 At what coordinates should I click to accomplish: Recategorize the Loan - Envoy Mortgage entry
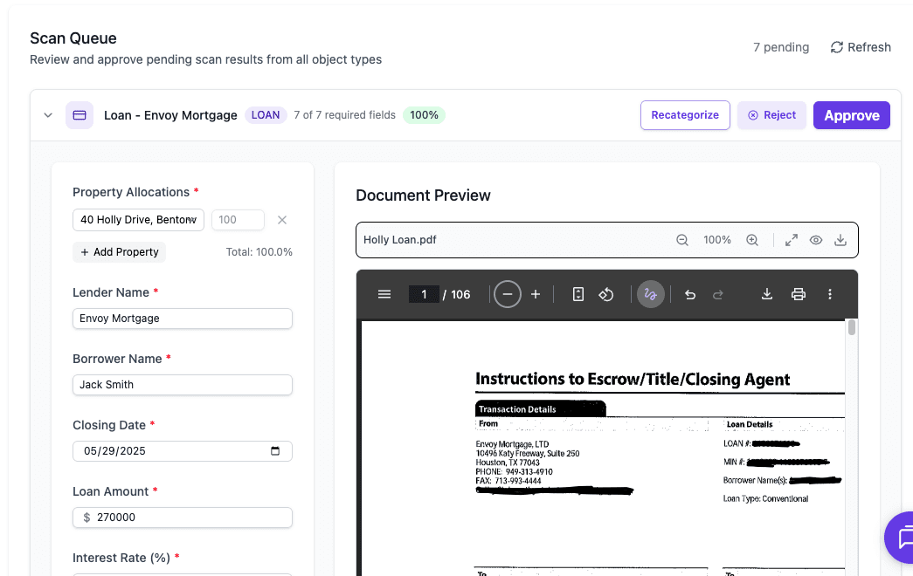tap(685, 114)
